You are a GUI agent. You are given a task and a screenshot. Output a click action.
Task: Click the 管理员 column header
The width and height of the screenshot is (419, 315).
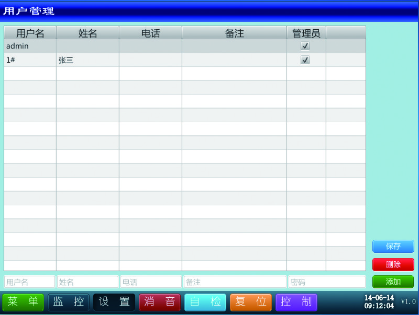306,33
